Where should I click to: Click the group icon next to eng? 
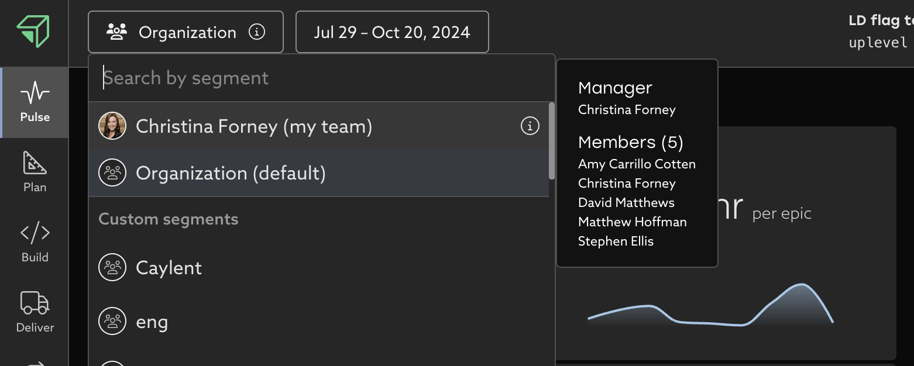coord(112,322)
